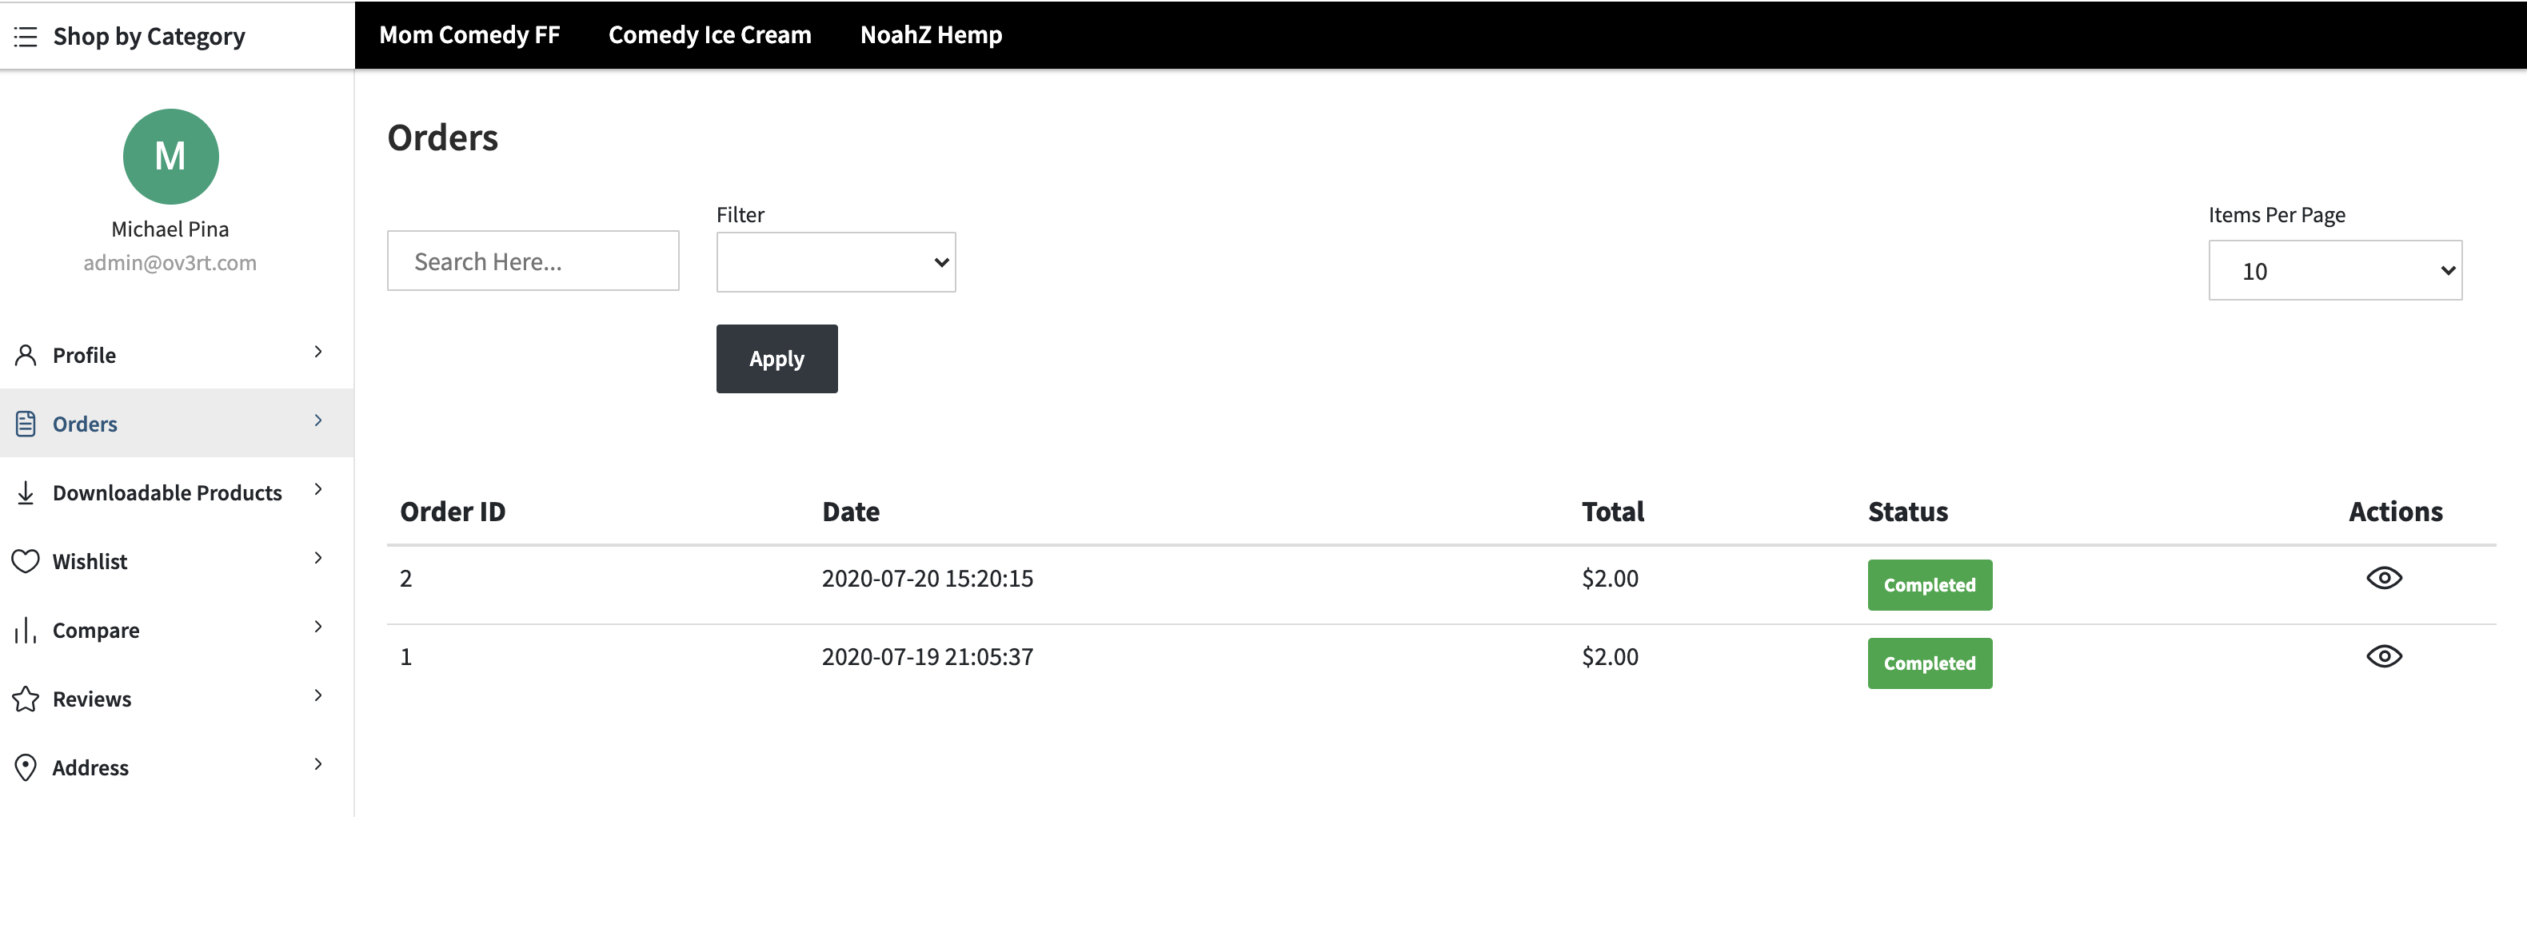The width and height of the screenshot is (2527, 948).
Task: Click Order ID cell 2
Action: (406, 579)
